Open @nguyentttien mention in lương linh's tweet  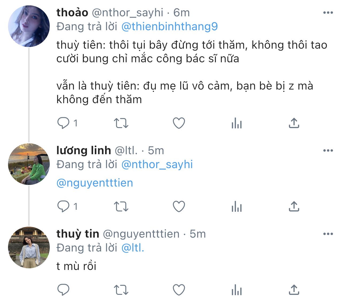pos(95,183)
